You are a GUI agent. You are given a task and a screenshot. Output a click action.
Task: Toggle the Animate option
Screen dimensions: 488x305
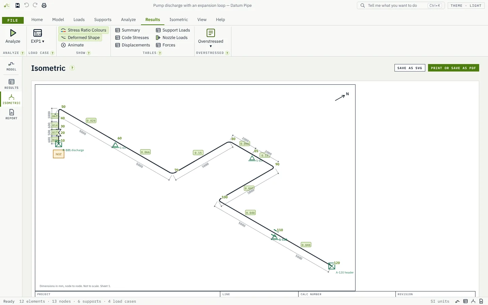(x=72, y=45)
